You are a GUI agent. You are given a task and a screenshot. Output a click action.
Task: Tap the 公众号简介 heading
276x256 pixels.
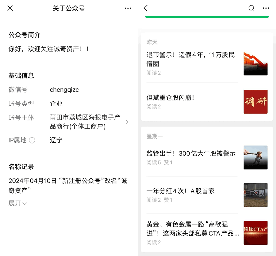tap(25, 35)
